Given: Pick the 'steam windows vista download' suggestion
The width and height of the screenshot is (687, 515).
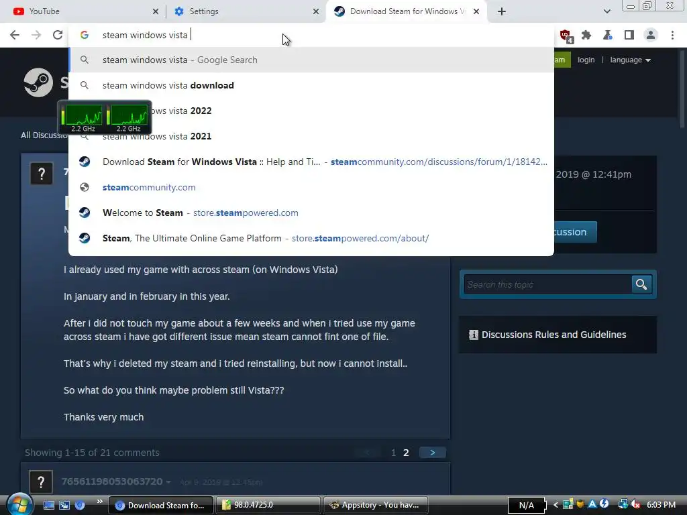Looking at the screenshot, I should point(311,85).
